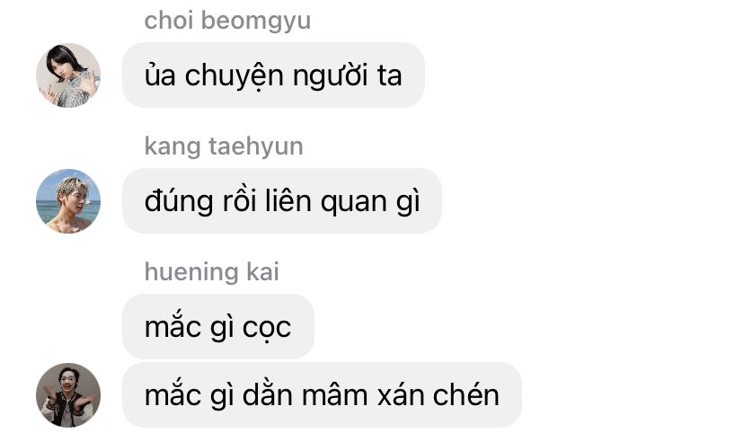Open choi beomgyu's profile picture
The width and height of the screenshot is (744, 442).
pyautogui.click(x=68, y=75)
